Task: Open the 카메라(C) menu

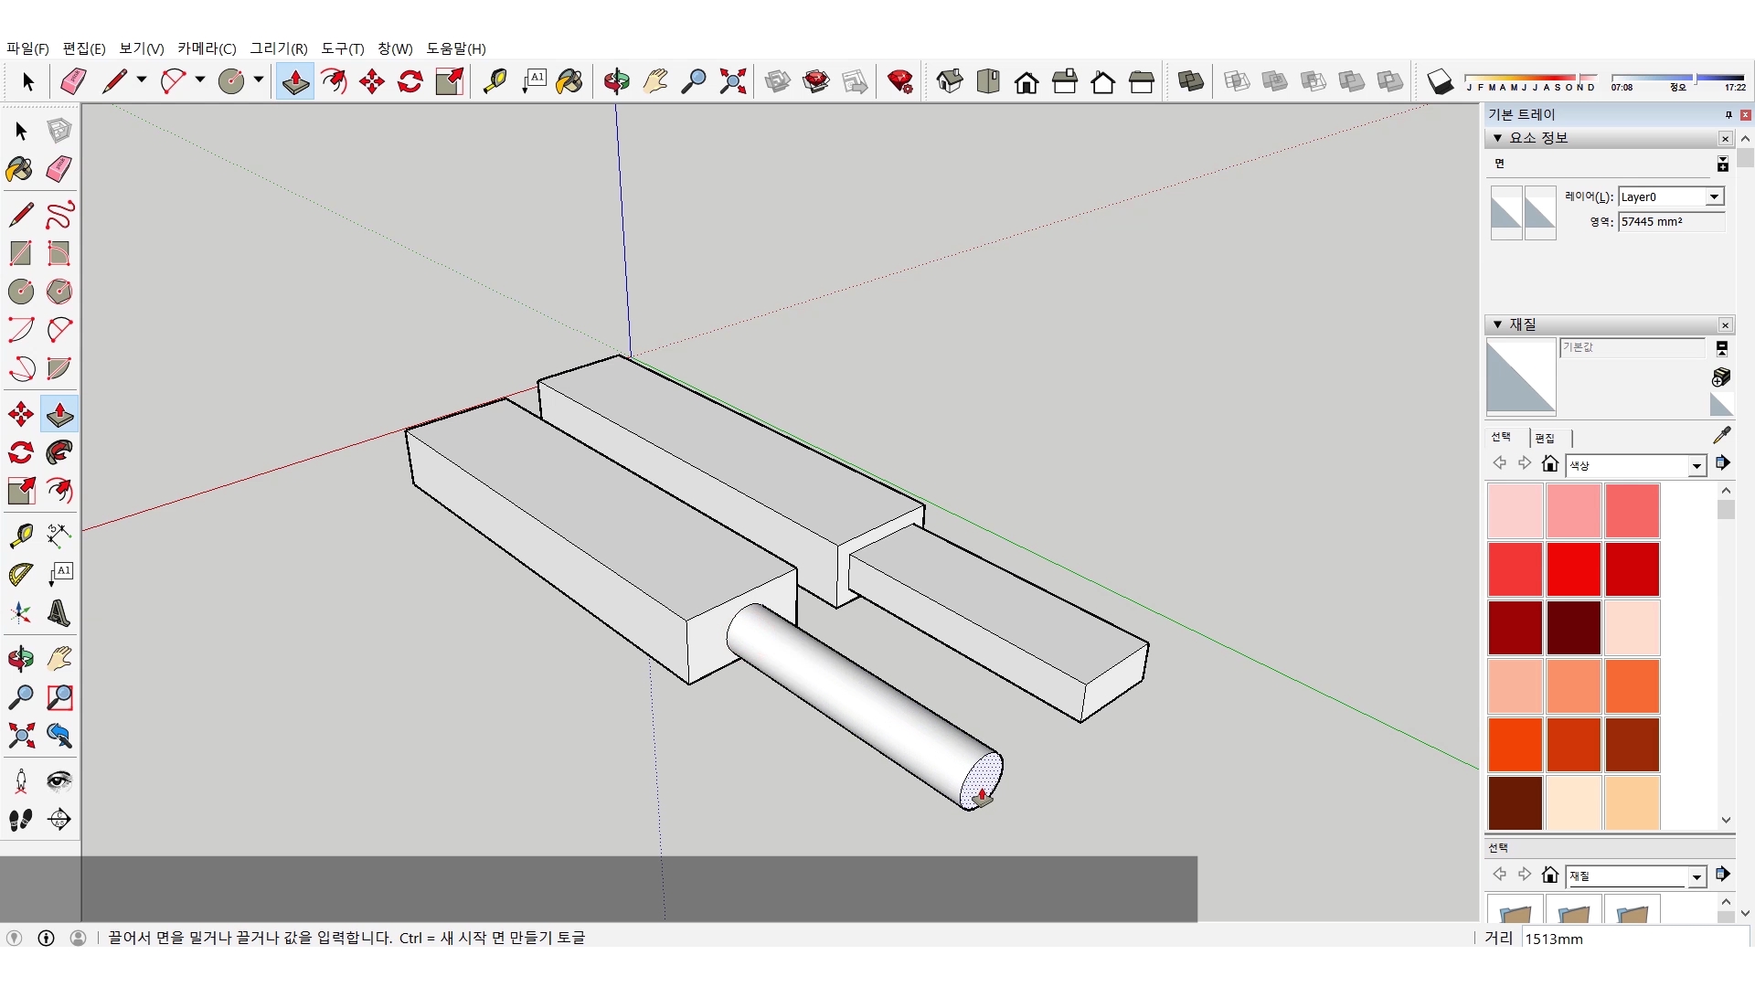Action: (206, 48)
